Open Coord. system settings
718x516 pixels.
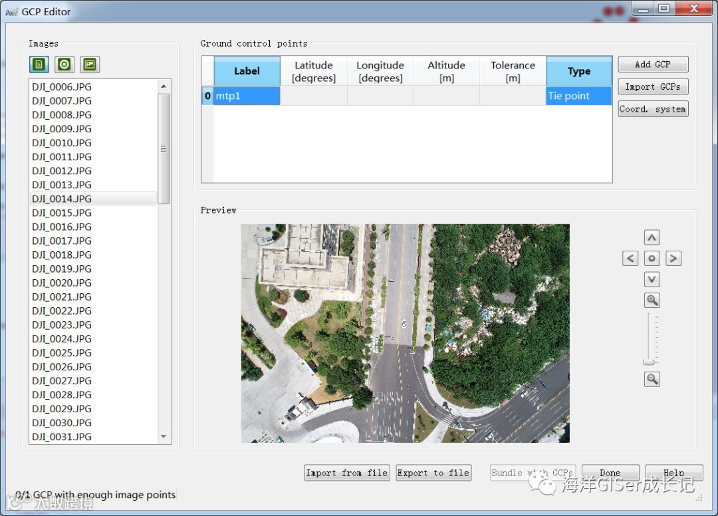(653, 109)
